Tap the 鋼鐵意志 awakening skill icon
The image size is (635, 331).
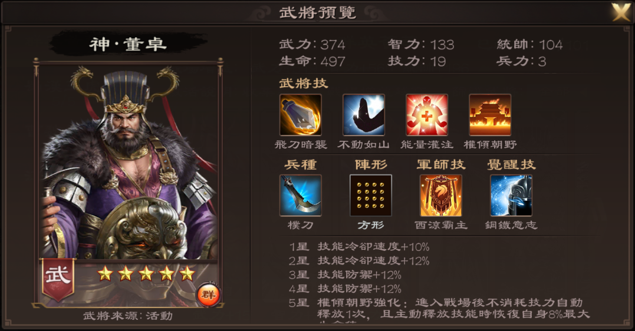point(511,196)
